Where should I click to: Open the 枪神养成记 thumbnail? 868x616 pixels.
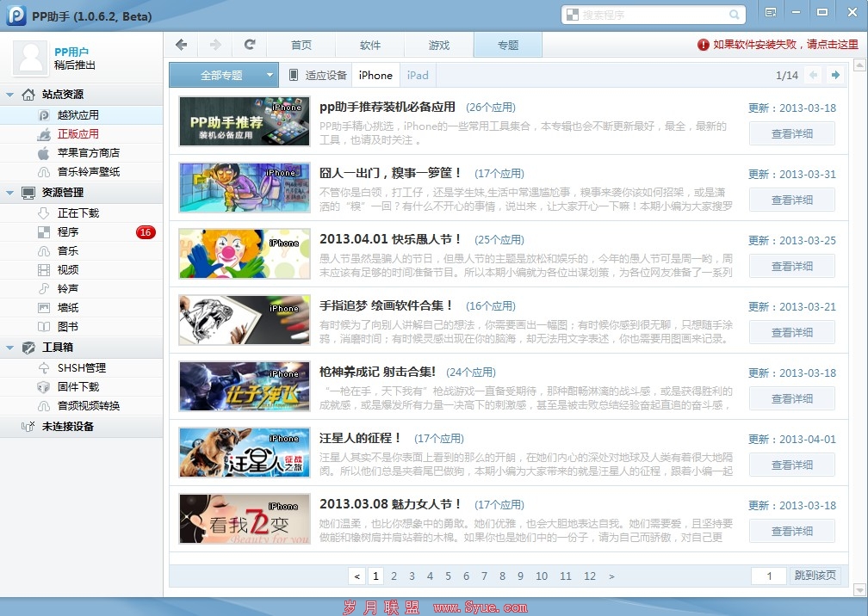click(x=245, y=386)
